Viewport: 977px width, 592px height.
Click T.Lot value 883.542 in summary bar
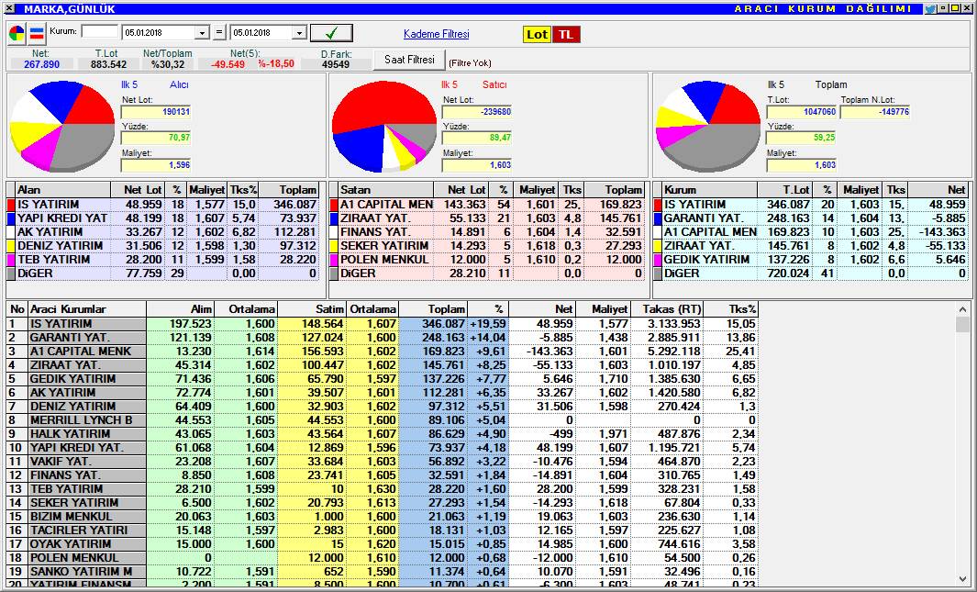108,64
